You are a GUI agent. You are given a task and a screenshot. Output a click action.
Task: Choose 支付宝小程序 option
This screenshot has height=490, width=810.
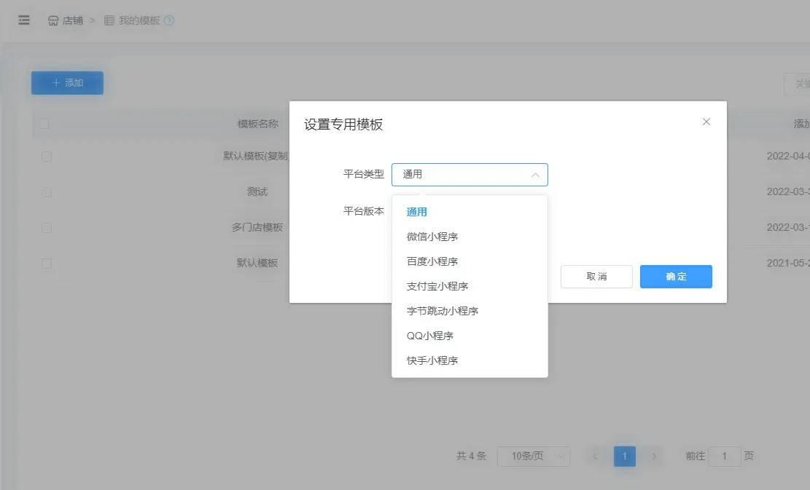437,286
